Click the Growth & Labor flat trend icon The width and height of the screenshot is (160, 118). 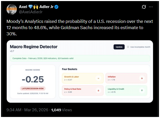pos(98,78)
